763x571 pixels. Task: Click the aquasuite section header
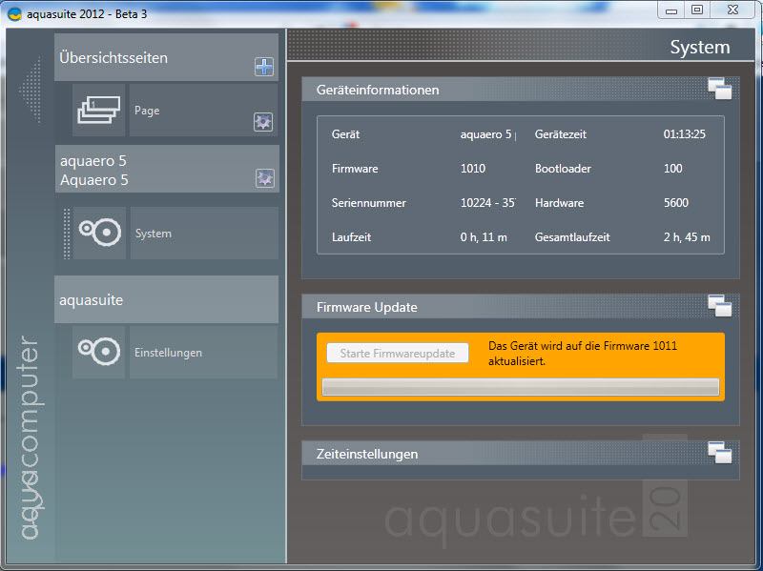166,299
